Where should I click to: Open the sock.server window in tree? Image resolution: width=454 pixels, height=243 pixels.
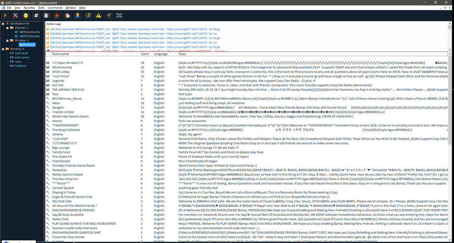[x=22, y=57]
